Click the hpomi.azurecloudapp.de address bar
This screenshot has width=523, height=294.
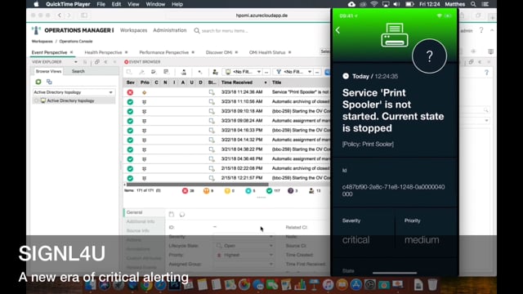tap(261, 16)
